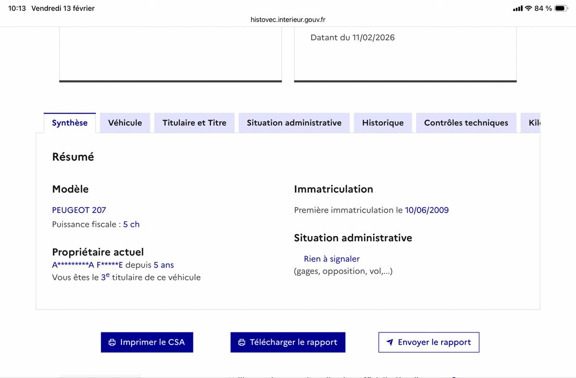Tap the Wi-Fi icon in status bar
Image resolution: width=576 pixels, height=378 pixels.
528,9
